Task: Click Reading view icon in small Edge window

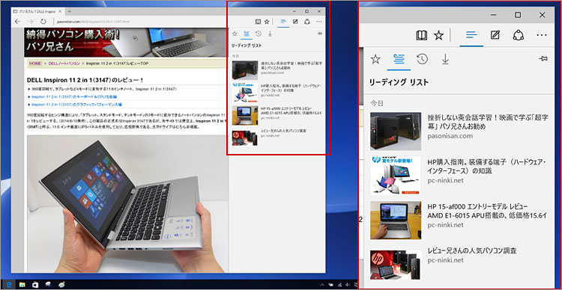Action: pyautogui.click(x=258, y=22)
